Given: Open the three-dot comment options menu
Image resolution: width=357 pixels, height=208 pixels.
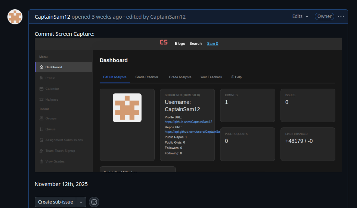Looking at the screenshot, I should tap(341, 16).
